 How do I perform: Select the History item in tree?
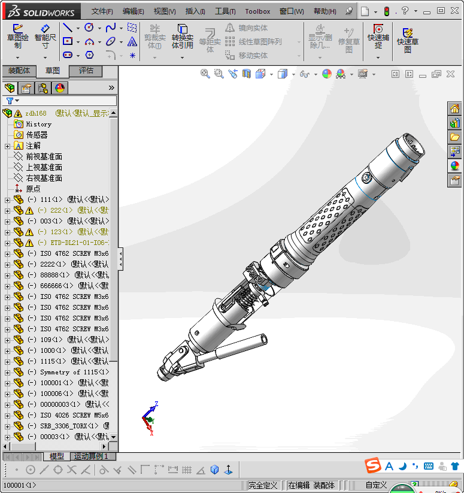[x=39, y=124]
